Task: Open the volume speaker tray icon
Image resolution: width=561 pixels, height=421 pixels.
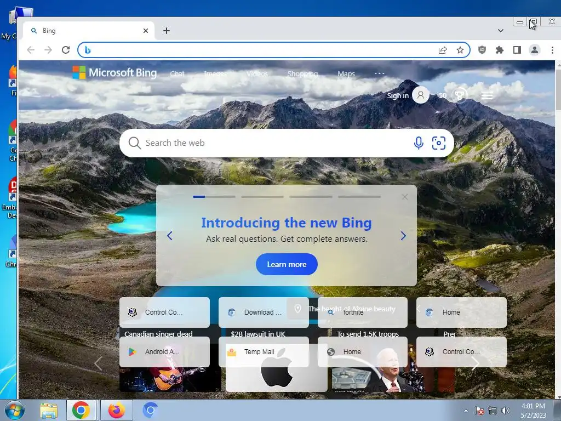Action: (506, 411)
